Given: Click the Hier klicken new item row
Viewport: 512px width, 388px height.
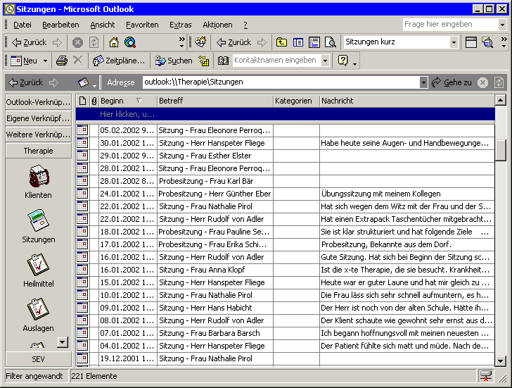Looking at the screenshot, I should (x=286, y=114).
